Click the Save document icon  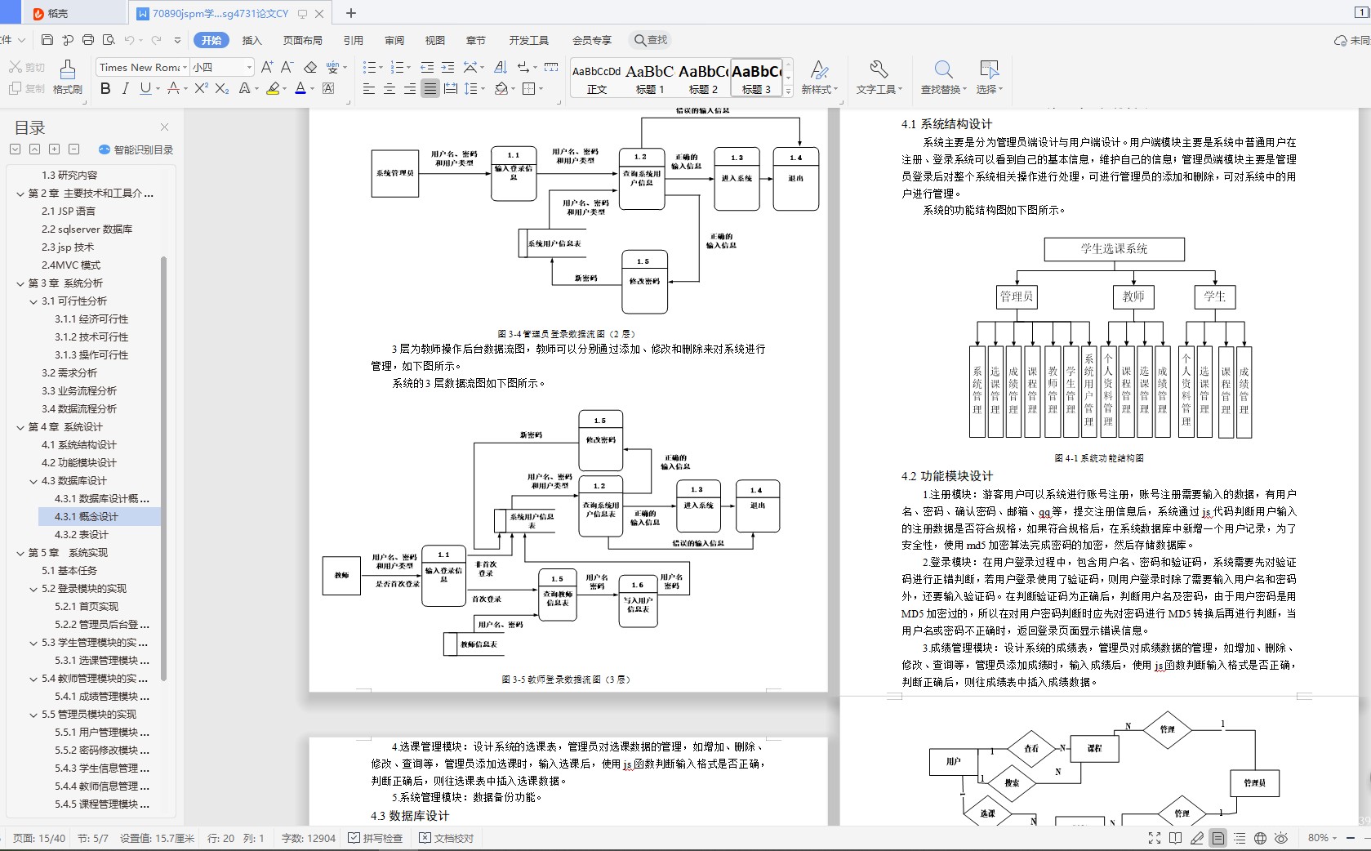click(47, 40)
